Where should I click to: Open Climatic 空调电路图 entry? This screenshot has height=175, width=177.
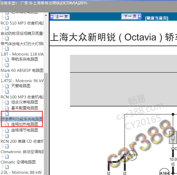click(18, 162)
